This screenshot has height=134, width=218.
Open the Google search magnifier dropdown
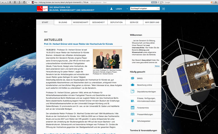[x=163, y=2]
